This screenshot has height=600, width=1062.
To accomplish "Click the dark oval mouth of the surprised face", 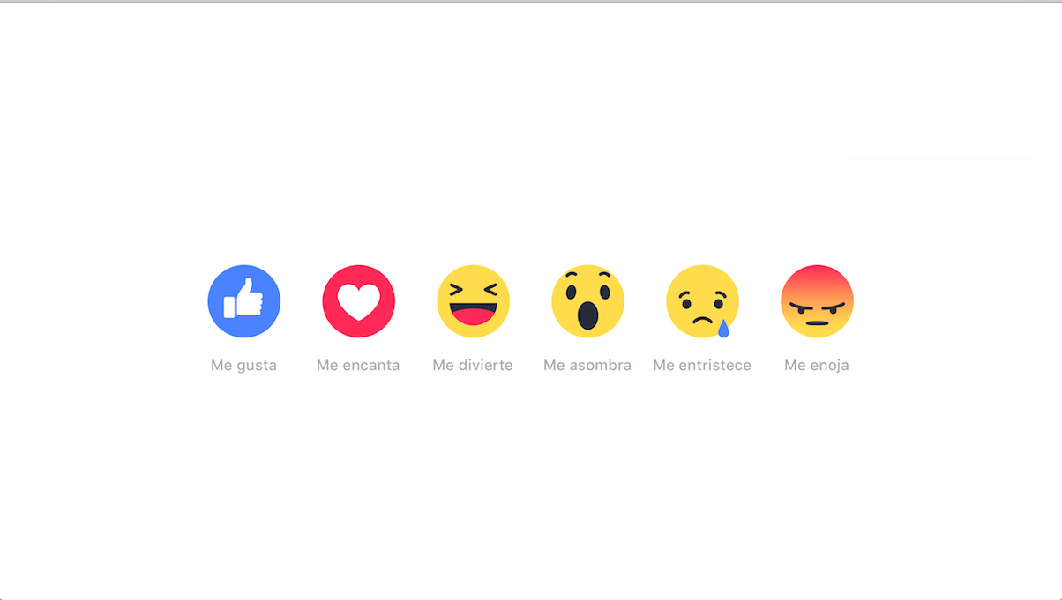I will (x=588, y=315).
